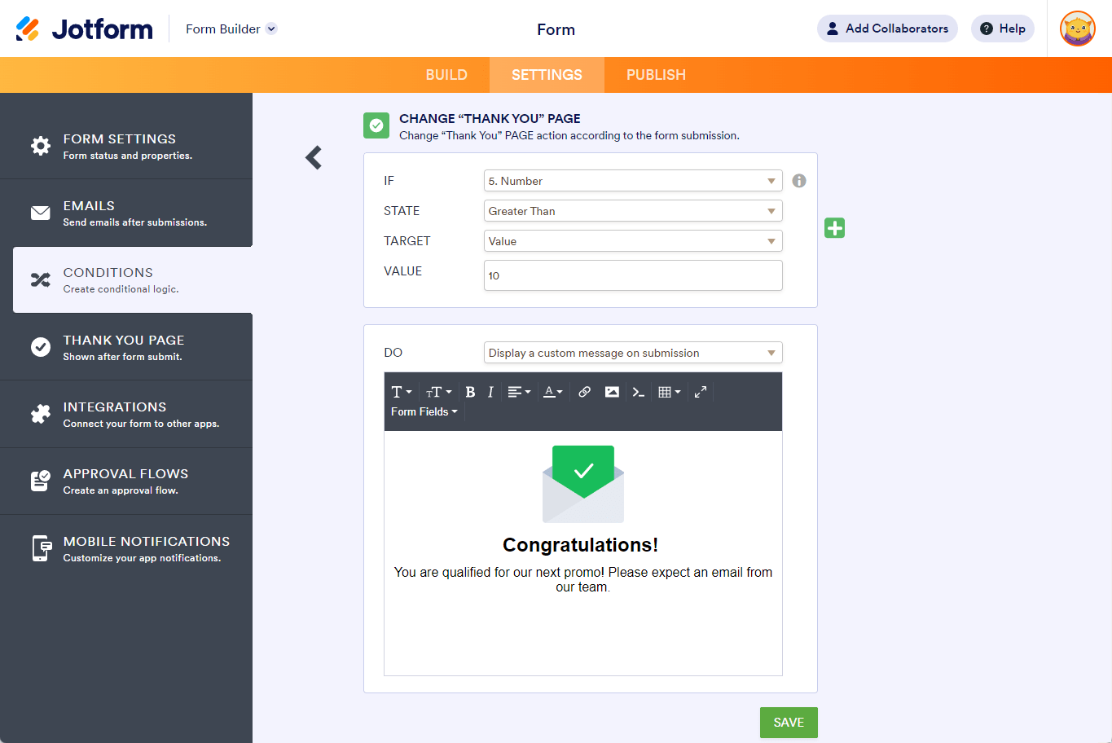The width and height of the screenshot is (1112, 743).
Task: Switch to the BUILD tab
Action: 446,75
